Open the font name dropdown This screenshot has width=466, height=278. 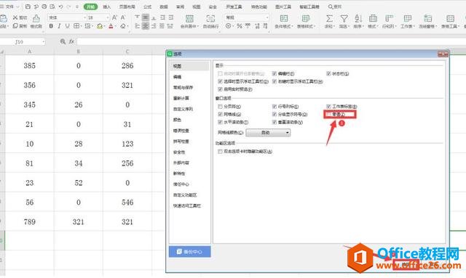[x=84, y=17]
